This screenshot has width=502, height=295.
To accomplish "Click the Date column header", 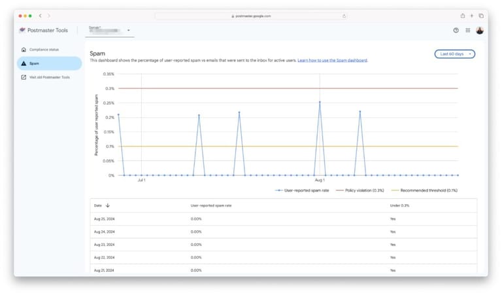I will pos(98,205).
